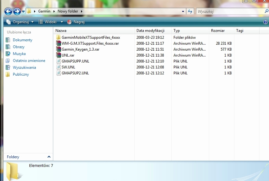
Task: Select GMAPSUP2.UNL file name
Action: tap(75, 73)
